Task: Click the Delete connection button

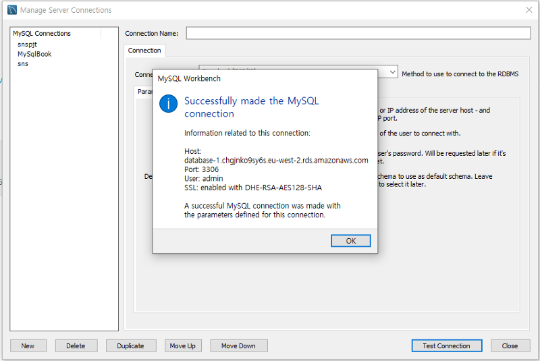Action: (x=76, y=346)
